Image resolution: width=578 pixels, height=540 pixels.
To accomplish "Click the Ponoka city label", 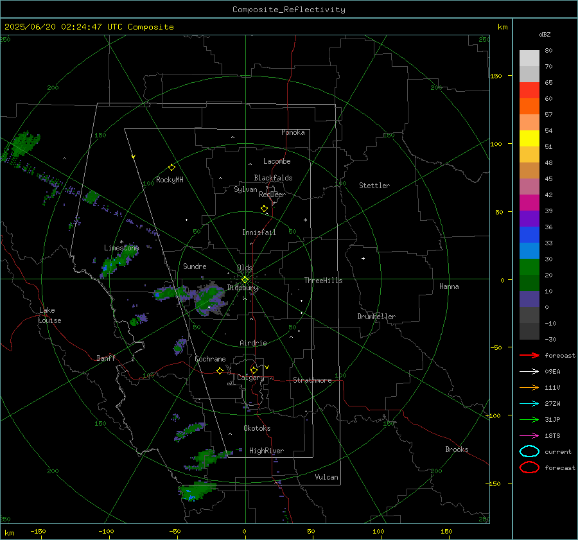I will [293, 132].
